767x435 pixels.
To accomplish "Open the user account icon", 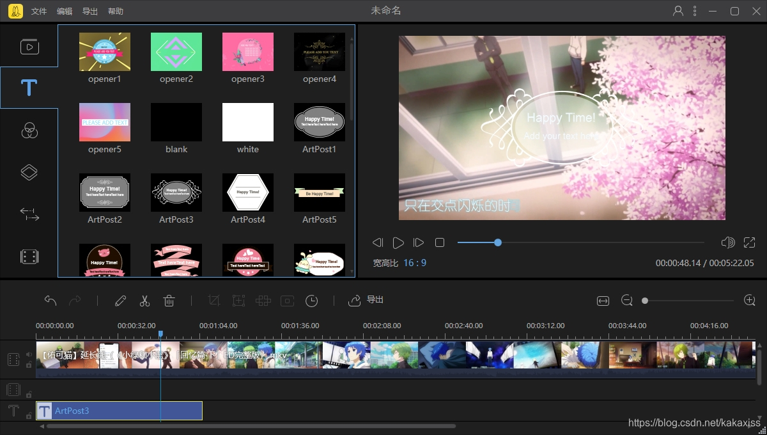I will (x=678, y=11).
